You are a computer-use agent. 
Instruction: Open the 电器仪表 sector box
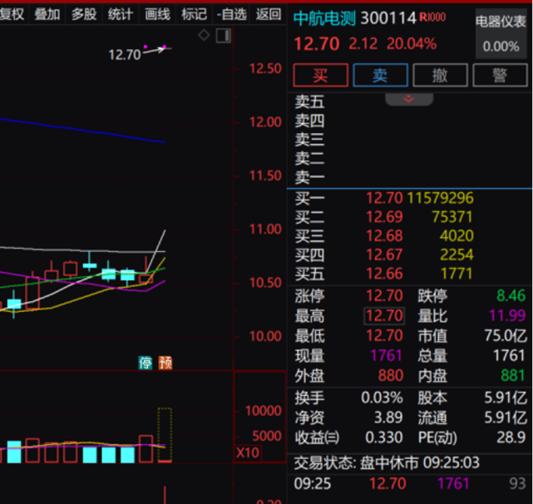[x=501, y=33]
